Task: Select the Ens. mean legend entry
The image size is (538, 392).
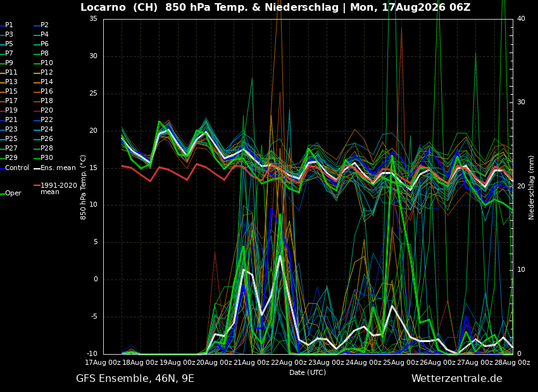Action: click(x=54, y=168)
